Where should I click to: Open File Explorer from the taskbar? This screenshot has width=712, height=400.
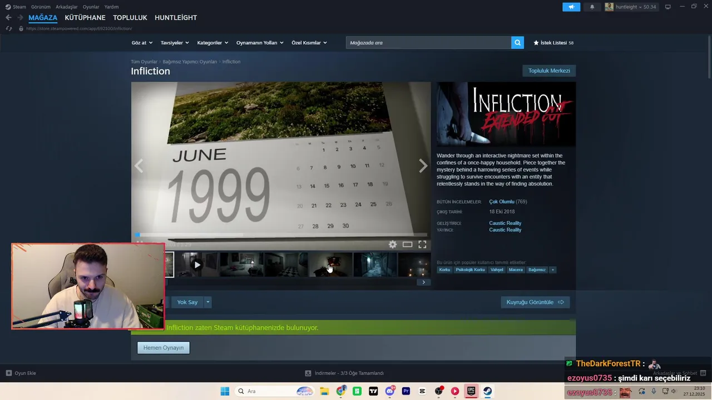click(324, 391)
